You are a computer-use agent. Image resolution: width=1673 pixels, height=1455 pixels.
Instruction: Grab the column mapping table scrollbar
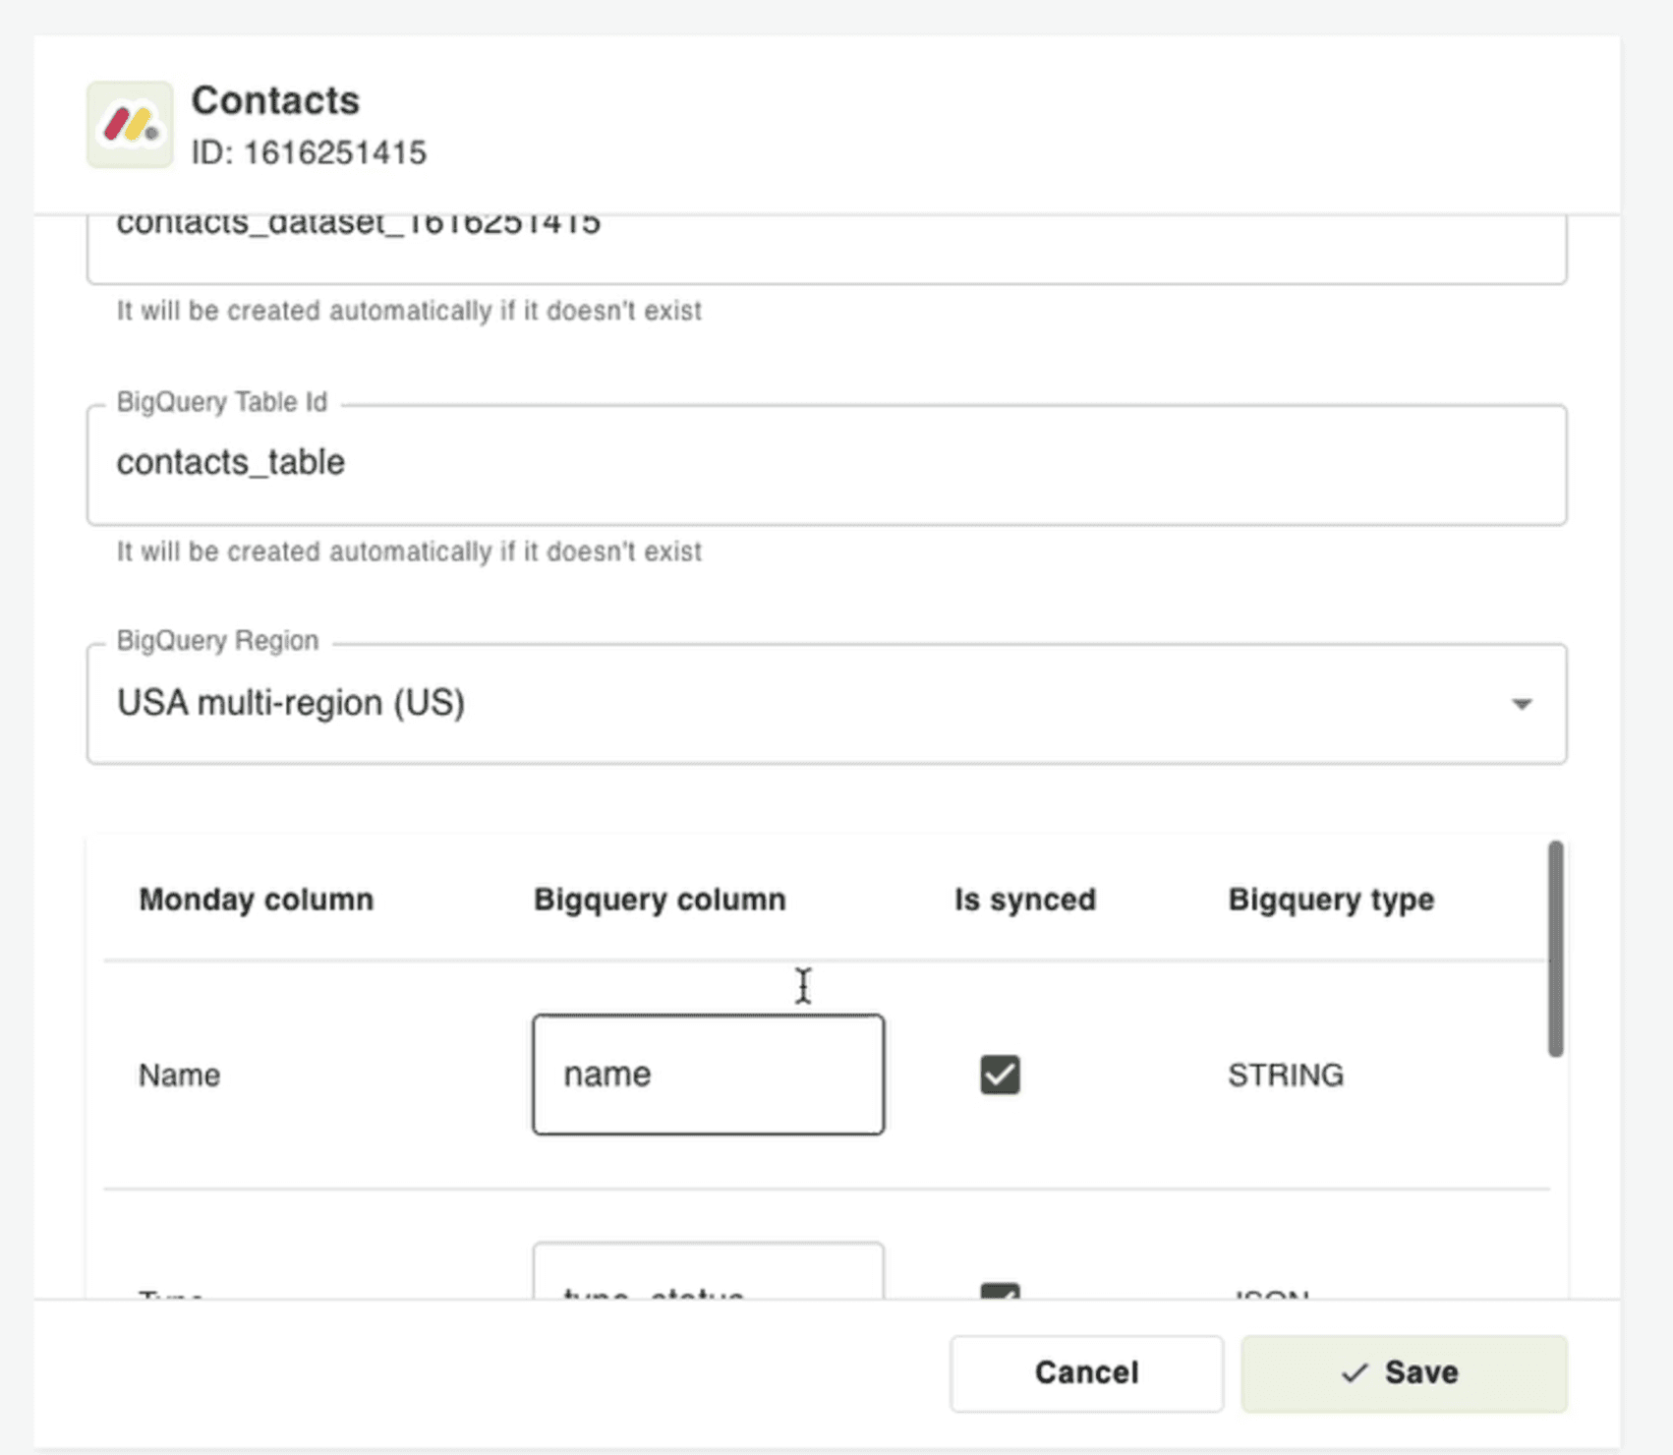[x=1555, y=949]
